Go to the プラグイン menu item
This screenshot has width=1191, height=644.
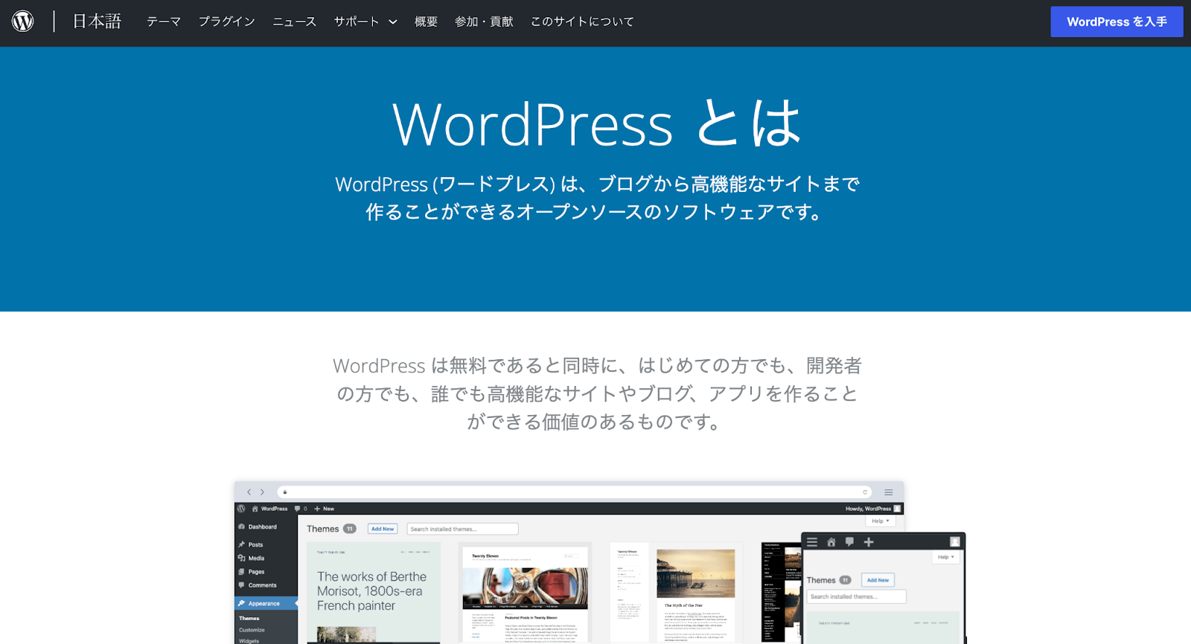[227, 22]
